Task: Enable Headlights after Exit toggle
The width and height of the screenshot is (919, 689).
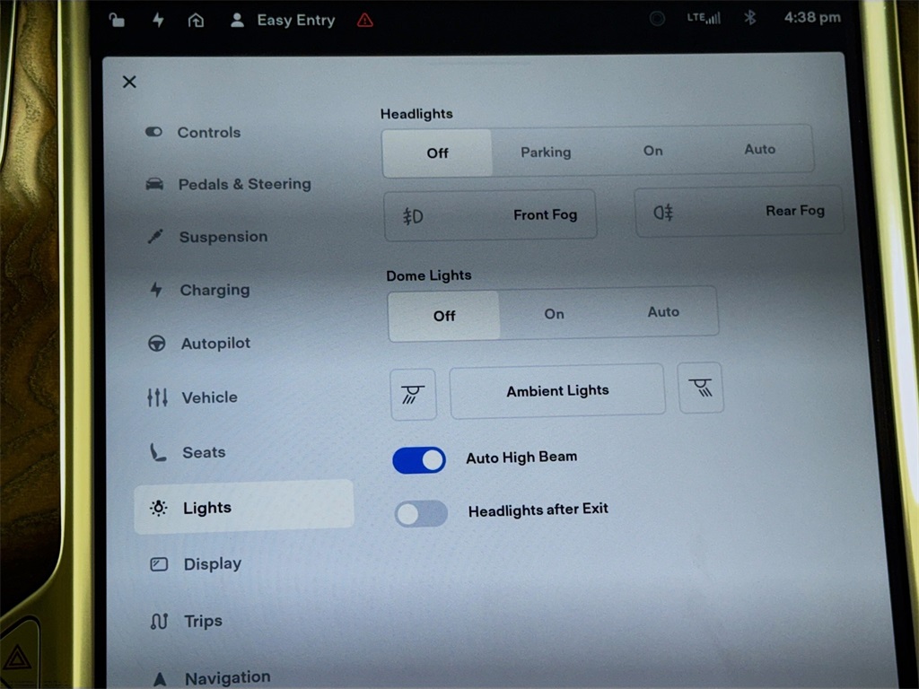Action: pyautogui.click(x=421, y=513)
